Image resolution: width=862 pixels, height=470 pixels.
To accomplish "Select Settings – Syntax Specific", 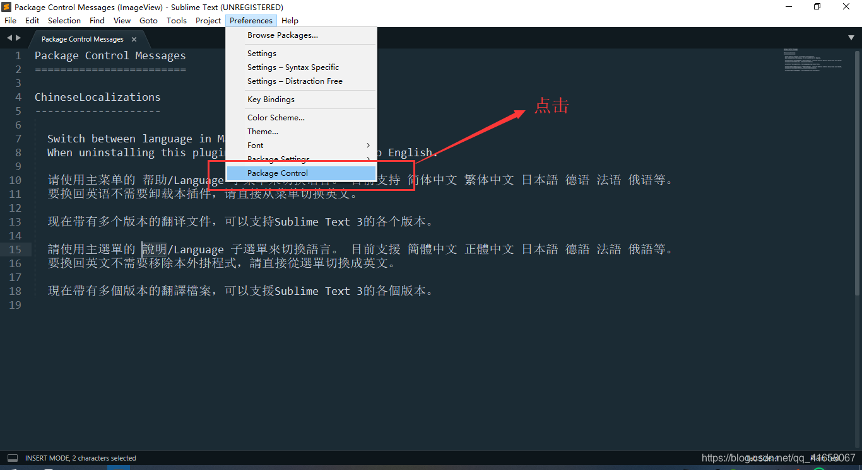I will [x=301, y=67].
